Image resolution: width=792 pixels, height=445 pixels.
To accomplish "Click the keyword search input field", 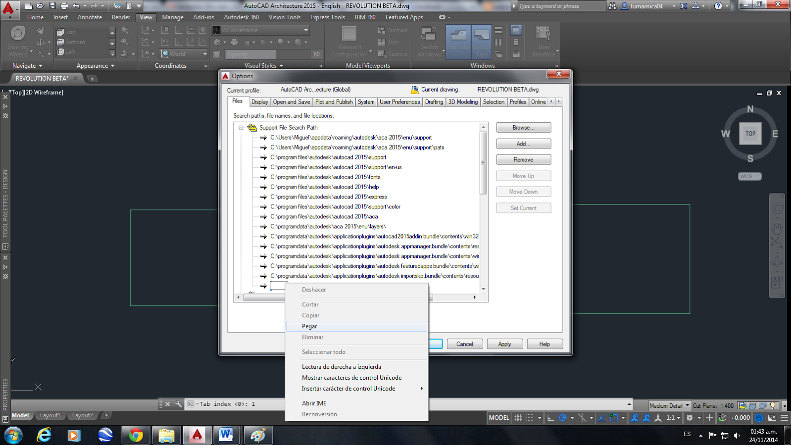I will [x=561, y=6].
